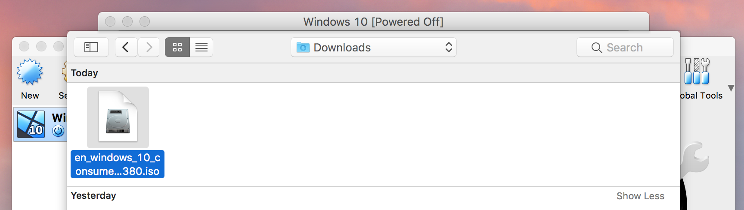This screenshot has height=210, width=744.
Task: Expand the Global Tools dropdown arrow
Action: (731, 88)
